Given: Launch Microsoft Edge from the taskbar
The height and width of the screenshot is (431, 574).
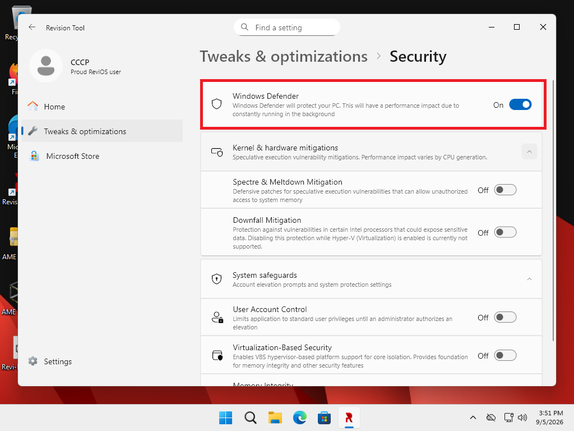Looking at the screenshot, I should tap(300, 418).
